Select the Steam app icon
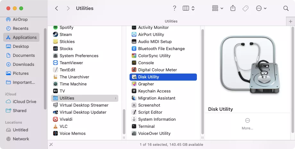 55,34
